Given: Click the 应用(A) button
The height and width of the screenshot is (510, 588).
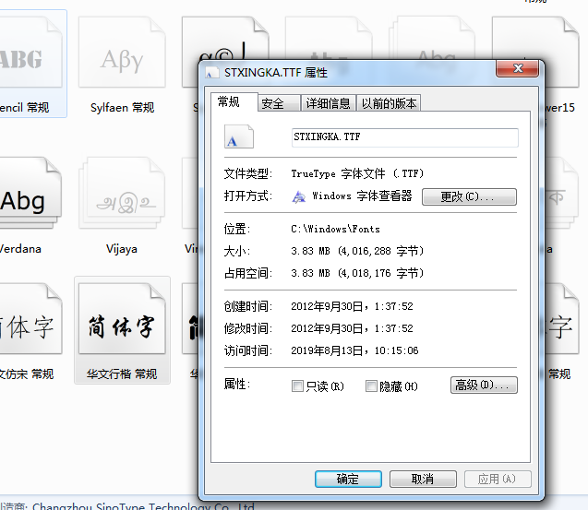Looking at the screenshot, I should [x=498, y=479].
